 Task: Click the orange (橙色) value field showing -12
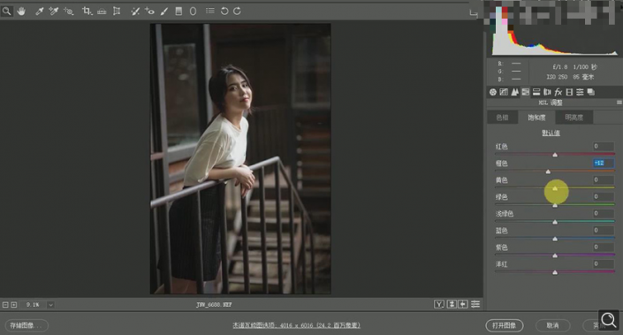coord(604,163)
